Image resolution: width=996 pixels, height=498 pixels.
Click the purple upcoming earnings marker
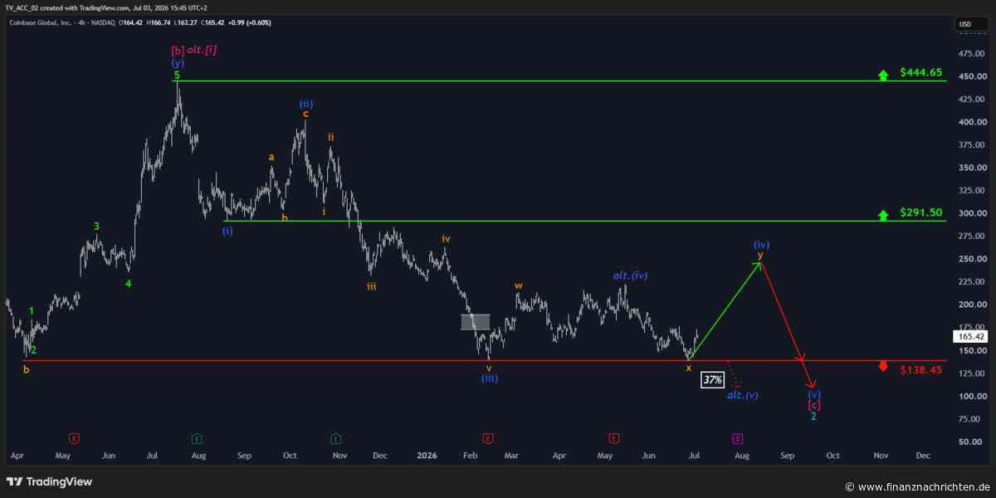737,437
